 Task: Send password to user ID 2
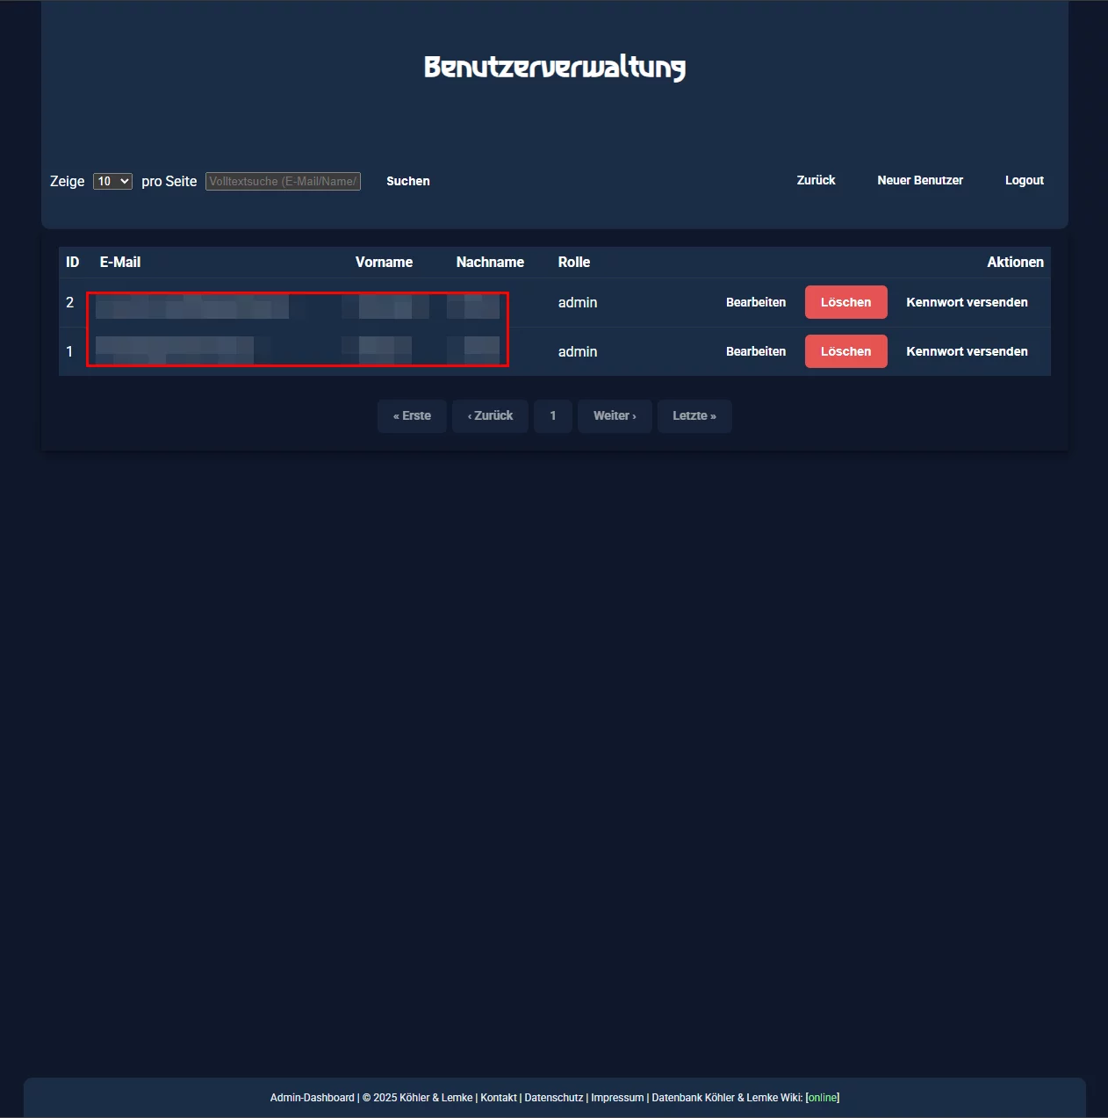point(967,302)
